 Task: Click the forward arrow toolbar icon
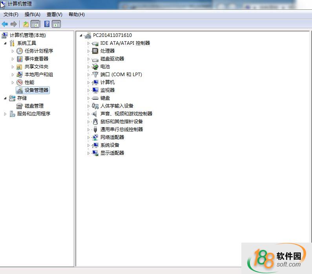14,24
